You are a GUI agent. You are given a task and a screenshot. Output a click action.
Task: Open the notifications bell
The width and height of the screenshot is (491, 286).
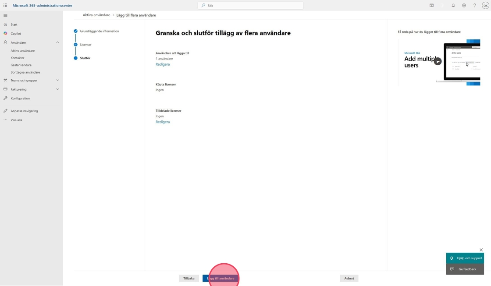tap(453, 6)
